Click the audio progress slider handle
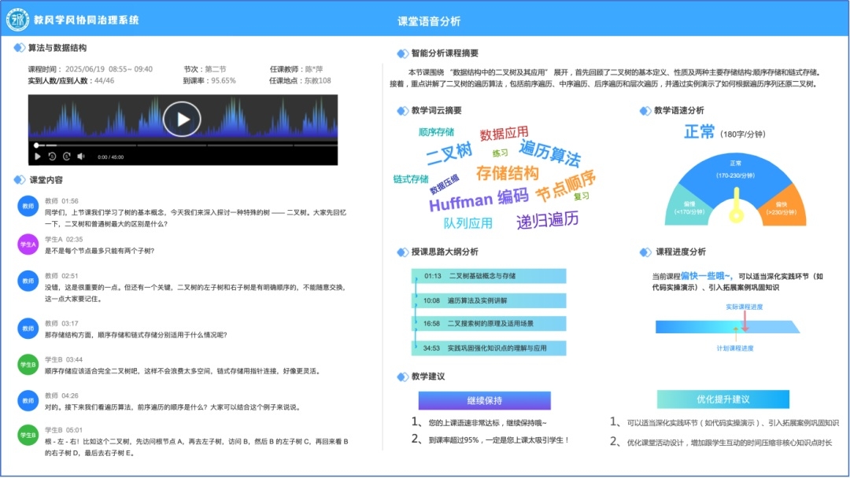Viewport: 850px width, 478px height. coord(36,145)
